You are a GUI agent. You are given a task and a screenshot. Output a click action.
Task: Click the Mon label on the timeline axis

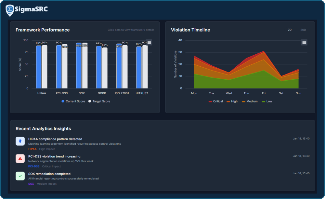tap(194, 93)
